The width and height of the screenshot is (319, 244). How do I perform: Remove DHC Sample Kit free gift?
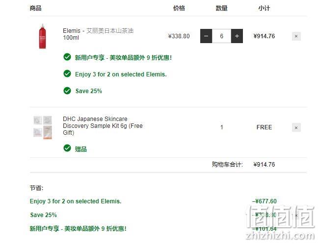[x=296, y=127]
